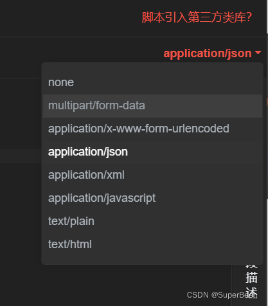Image resolution: width=268 pixels, height=306 pixels.
Task: Click the orange sliver at the right window edge
Action: pos(267,102)
